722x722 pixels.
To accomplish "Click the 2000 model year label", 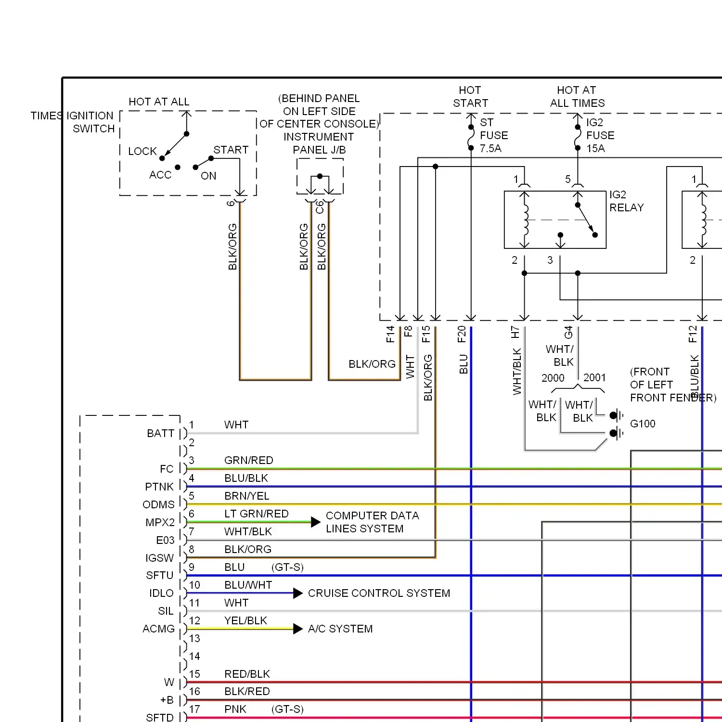I will [553, 378].
